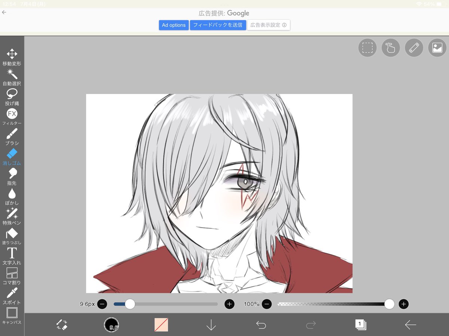Redo the undone stroke
449x336 pixels.
[311, 325]
